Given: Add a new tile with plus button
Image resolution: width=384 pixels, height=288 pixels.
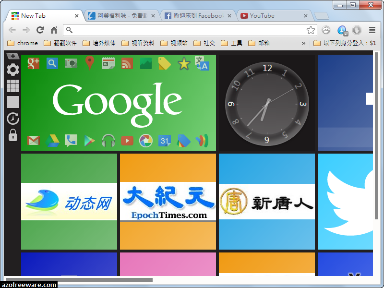Looking at the screenshot, I should 13,56.
